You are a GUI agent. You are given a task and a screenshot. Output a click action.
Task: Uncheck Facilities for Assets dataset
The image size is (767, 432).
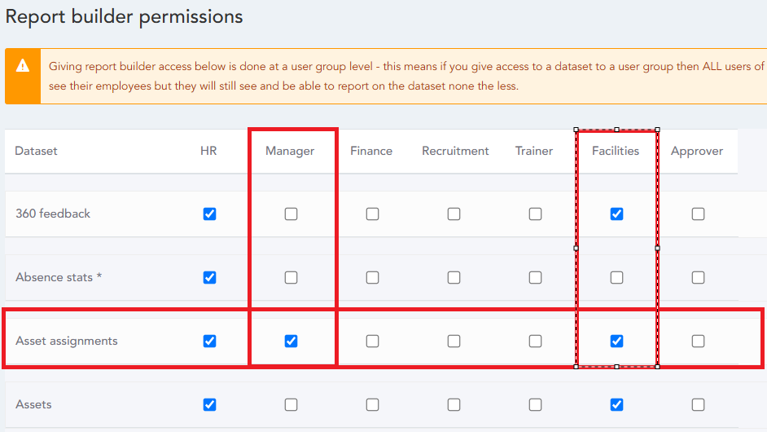[616, 405]
